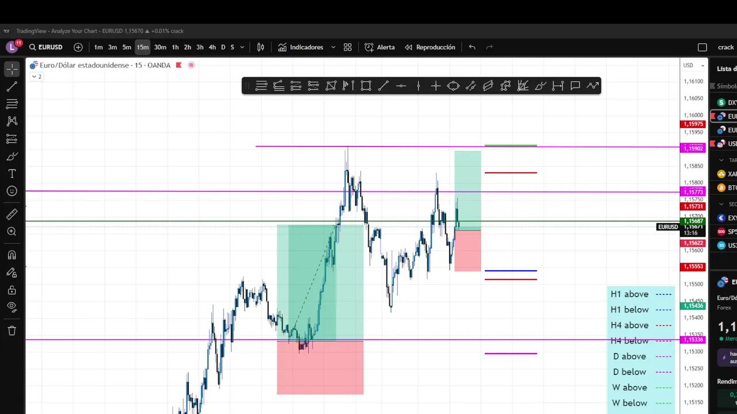The image size is (737, 414).
Task: Select the 4h timeframe
Action: point(212,47)
